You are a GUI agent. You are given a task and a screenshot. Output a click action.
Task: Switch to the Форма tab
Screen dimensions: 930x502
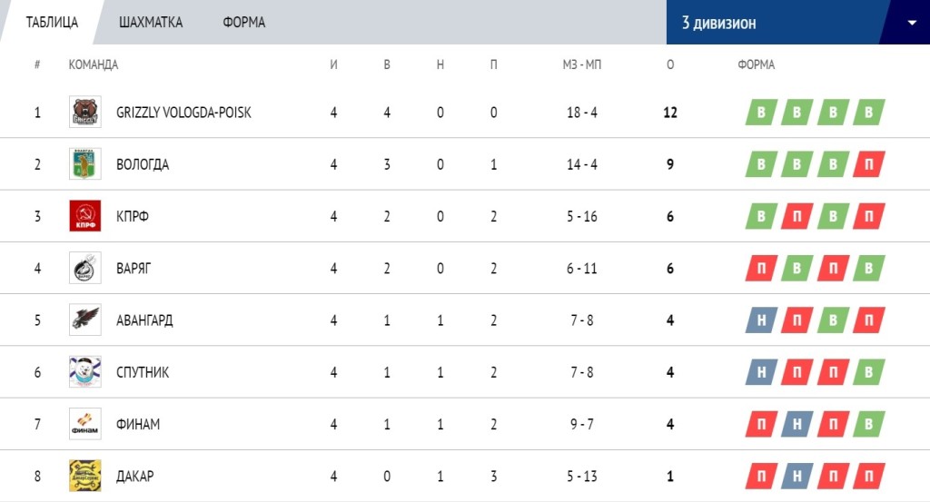[243, 23]
